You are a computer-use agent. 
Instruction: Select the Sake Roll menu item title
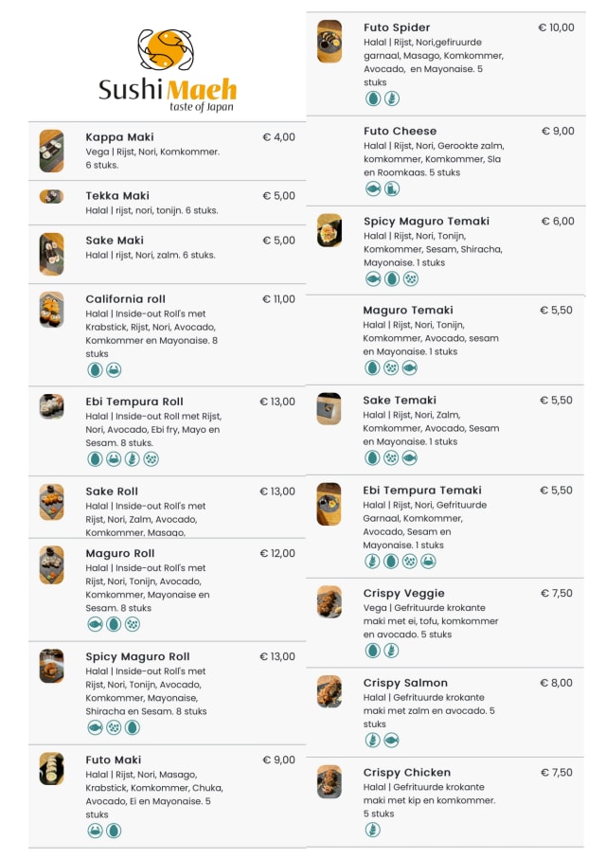click(112, 492)
